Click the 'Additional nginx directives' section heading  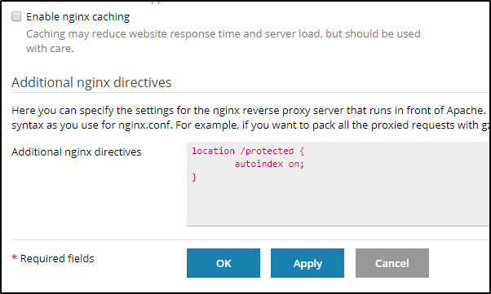point(91,82)
